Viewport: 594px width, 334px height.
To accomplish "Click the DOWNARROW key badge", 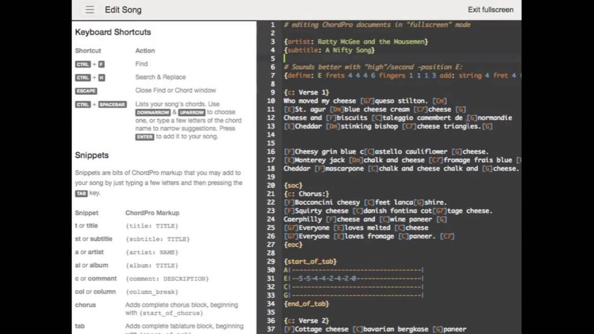I will (153, 113).
